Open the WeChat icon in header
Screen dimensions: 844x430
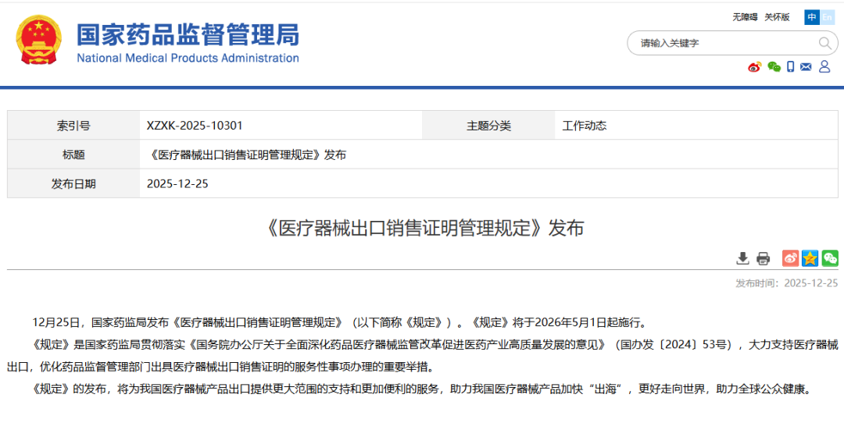point(774,66)
